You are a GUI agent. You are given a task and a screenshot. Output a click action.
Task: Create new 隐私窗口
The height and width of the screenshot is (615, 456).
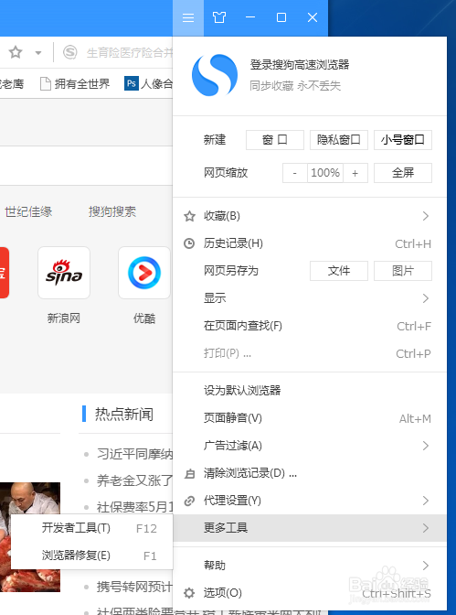(x=339, y=140)
